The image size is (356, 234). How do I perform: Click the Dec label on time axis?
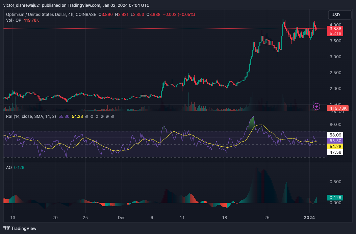pos(122,218)
